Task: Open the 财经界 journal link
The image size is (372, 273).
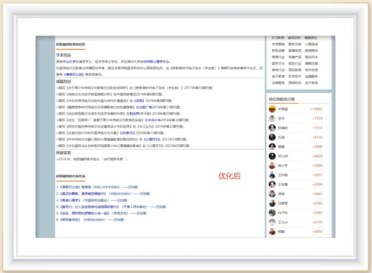Action: tap(135, 113)
